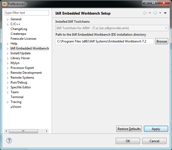Image resolution: width=172 pixels, height=150 pixels.
Task: Select Run/Debug preferences item
Action: [x=19, y=82]
